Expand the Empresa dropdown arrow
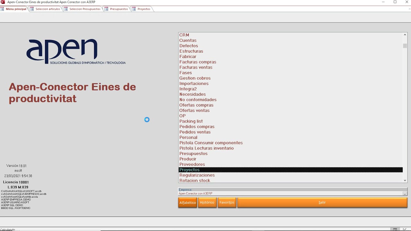Screen dimensions: 411x231 pyautogui.click(x=405, y=194)
